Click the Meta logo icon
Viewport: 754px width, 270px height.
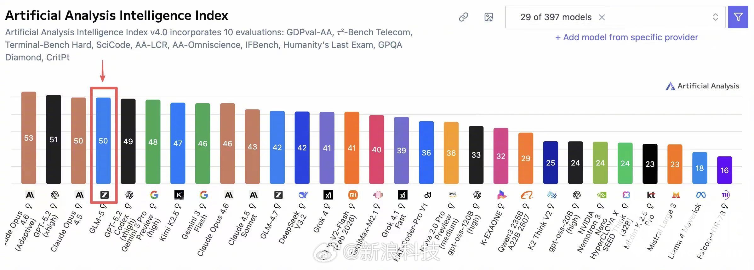[701, 195]
